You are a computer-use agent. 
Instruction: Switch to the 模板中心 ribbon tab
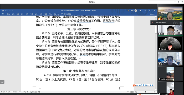[56, 14]
